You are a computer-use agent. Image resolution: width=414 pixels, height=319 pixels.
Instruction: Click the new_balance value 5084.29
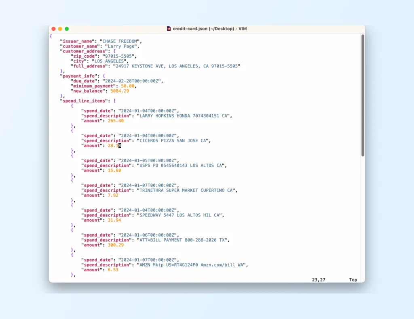[119, 91]
